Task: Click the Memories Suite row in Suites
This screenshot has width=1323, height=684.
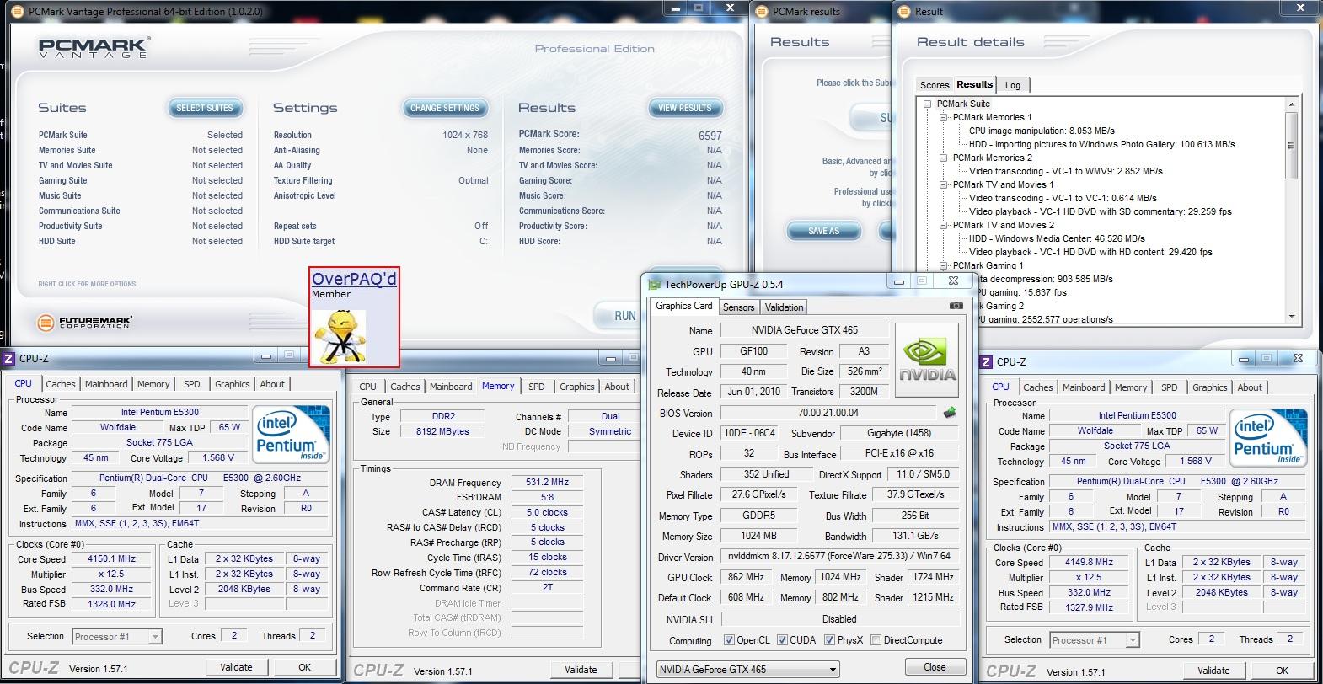Action: pos(140,150)
